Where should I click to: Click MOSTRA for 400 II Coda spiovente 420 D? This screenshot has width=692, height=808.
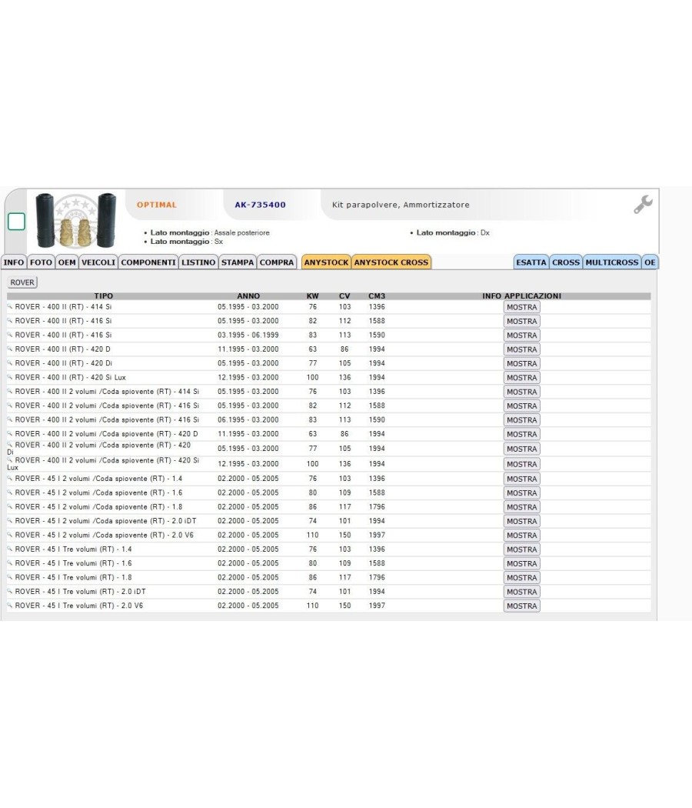point(521,435)
